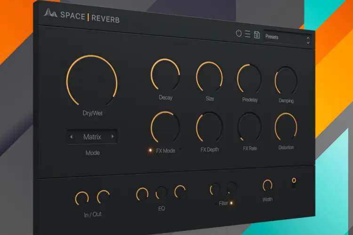Click the FX Depth knob
Screen dimensions: 353x235
tap(209, 127)
